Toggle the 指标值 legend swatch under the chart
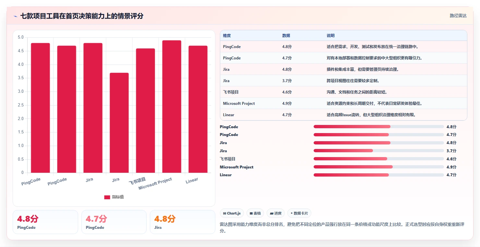Viewport: 480px width, 247px height. click(107, 197)
